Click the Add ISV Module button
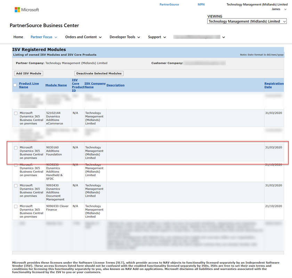The width and height of the screenshot is (292, 278). pyautogui.click(x=29, y=73)
